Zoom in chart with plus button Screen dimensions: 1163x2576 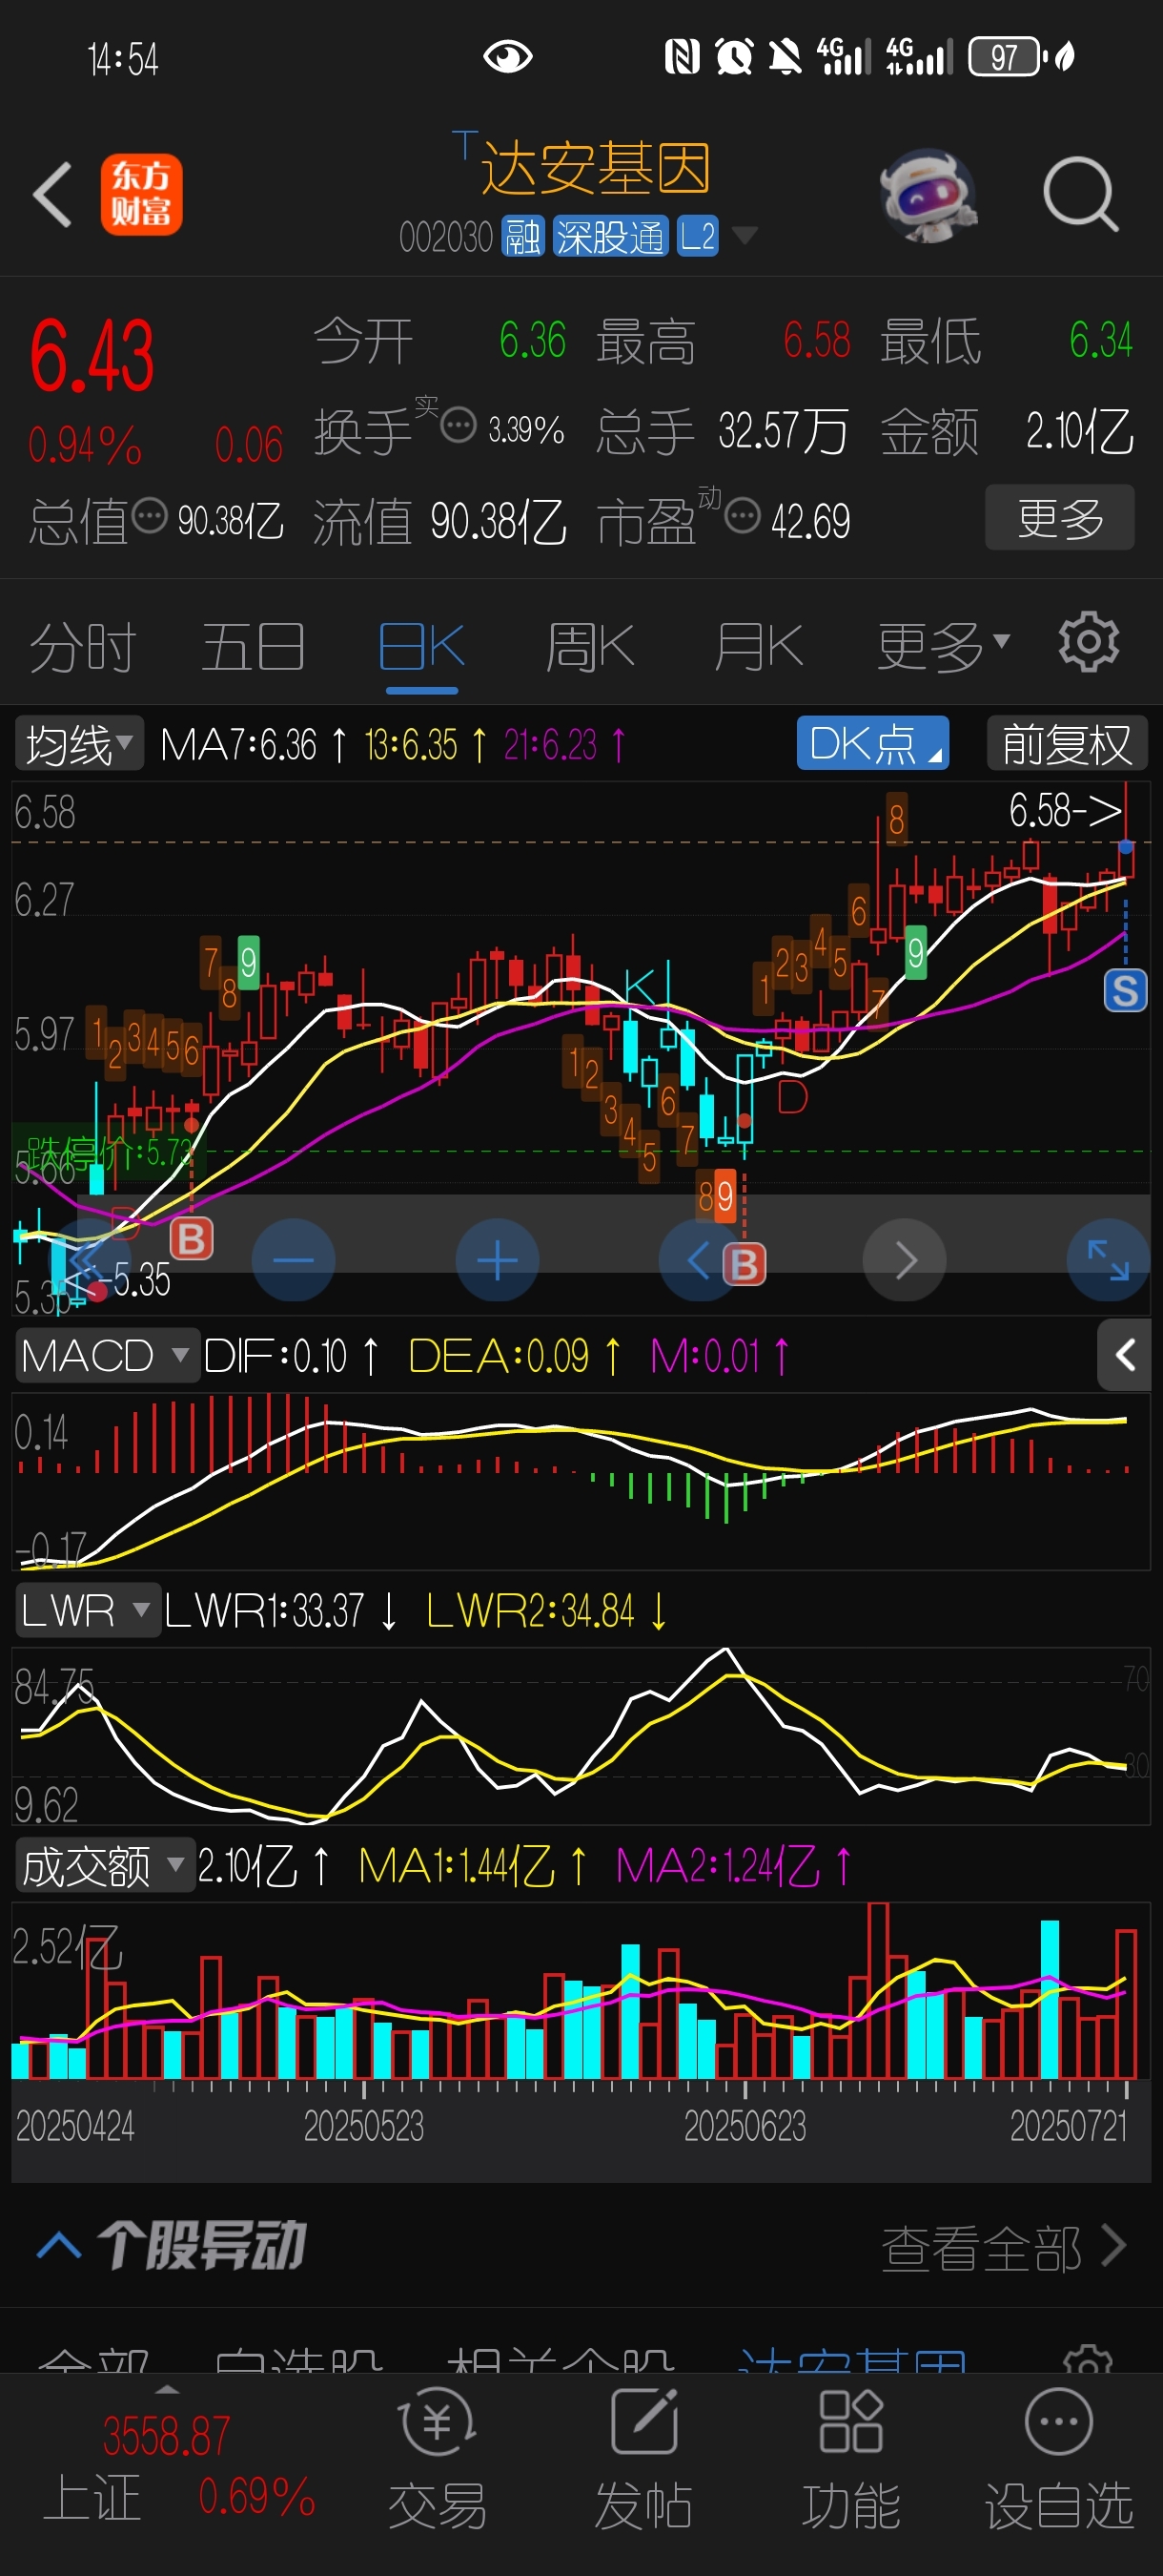point(497,1260)
